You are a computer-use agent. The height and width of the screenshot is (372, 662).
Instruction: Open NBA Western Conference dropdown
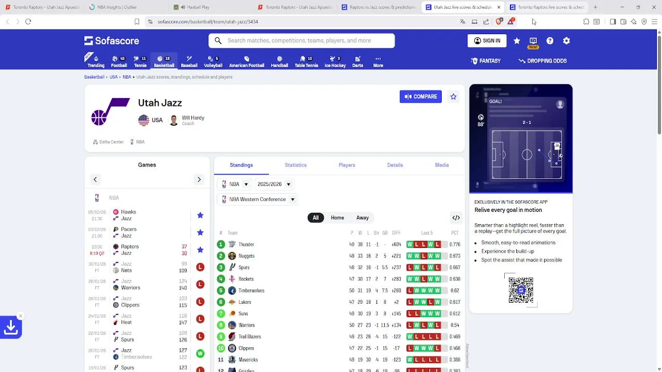tap(258, 199)
